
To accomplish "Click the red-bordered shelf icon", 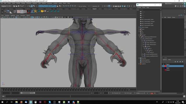I will pos(28,12).
